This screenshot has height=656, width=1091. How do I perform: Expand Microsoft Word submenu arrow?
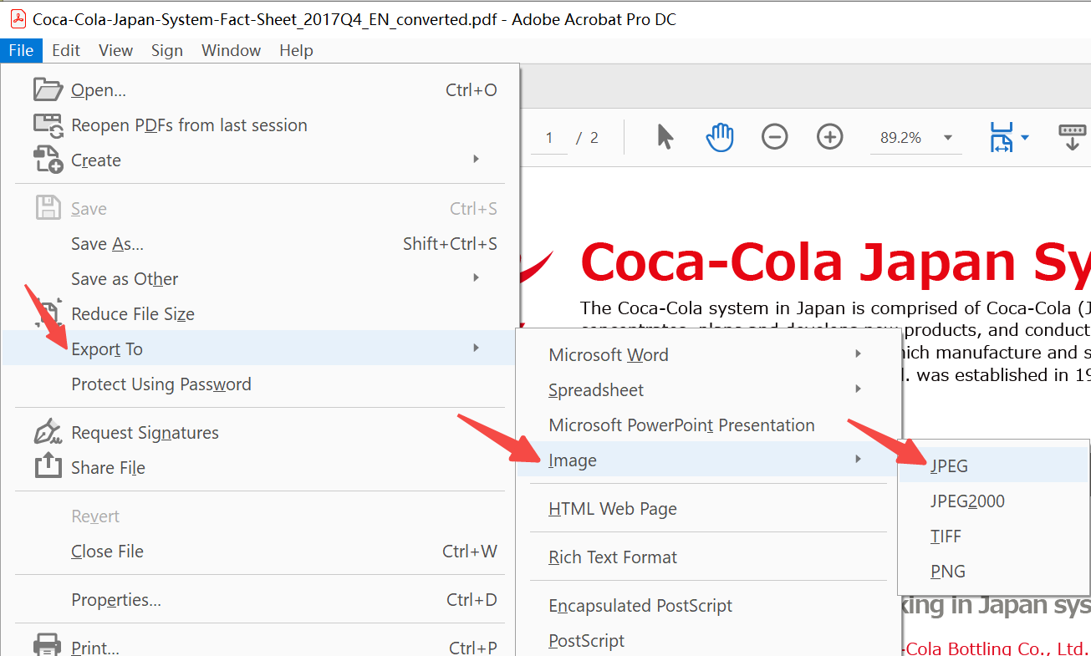tap(859, 353)
